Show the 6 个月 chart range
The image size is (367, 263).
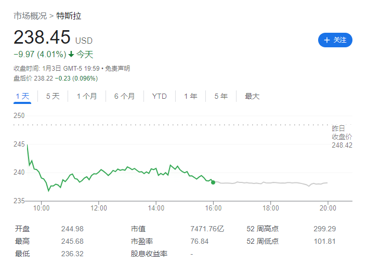click(124, 96)
